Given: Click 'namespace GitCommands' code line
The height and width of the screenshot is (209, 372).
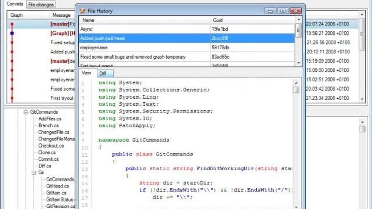Looking at the screenshot, I should [134, 140].
